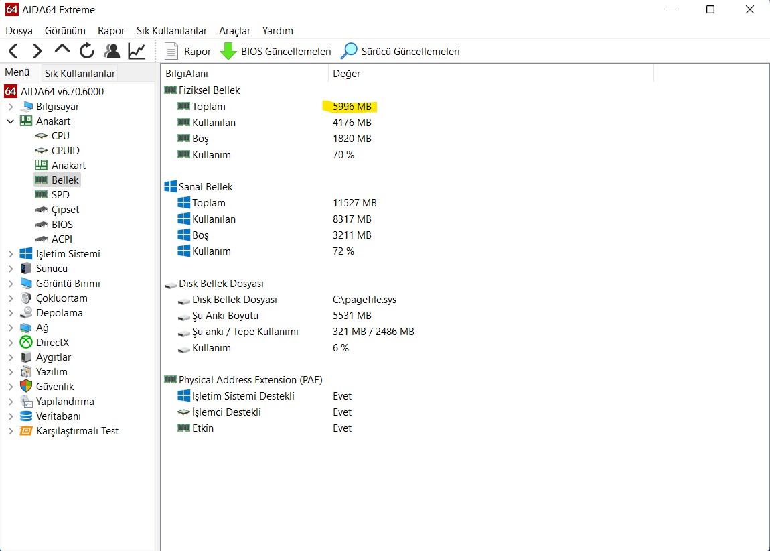Viewport: 770px width, 551px height.
Task: Click the Bilgisayar computer icon
Action: tap(26, 106)
